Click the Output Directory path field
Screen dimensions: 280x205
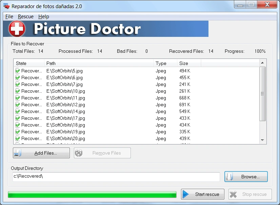(116, 177)
